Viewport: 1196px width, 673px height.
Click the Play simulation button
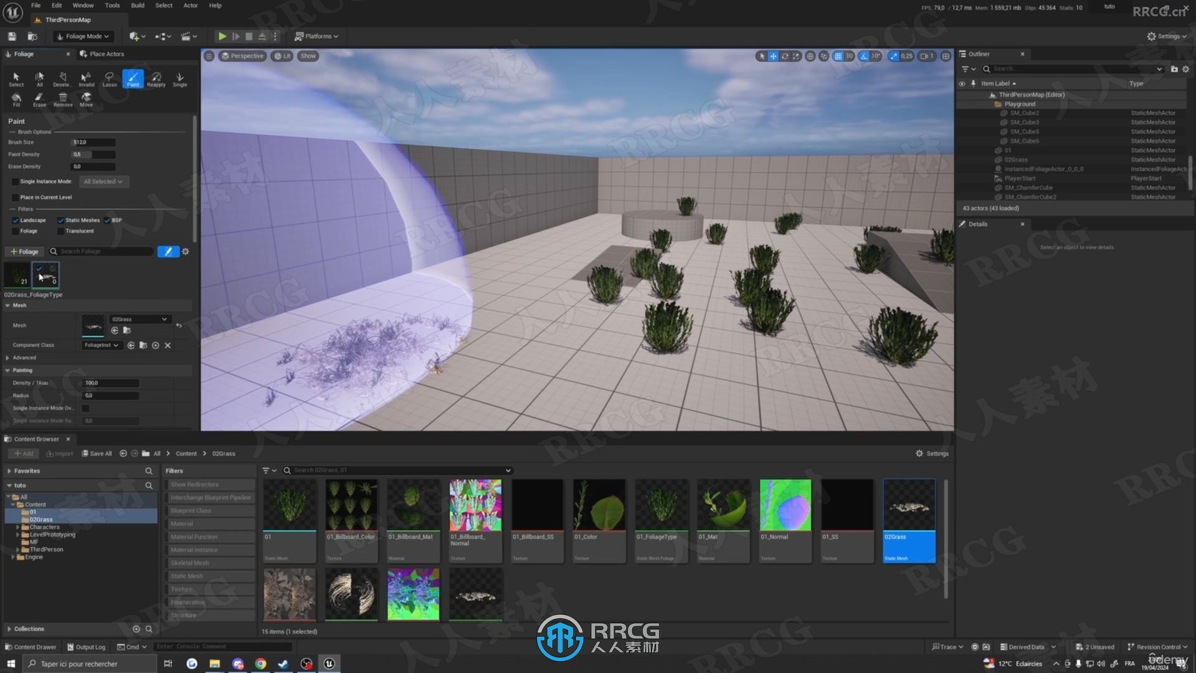[x=222, y=36]
